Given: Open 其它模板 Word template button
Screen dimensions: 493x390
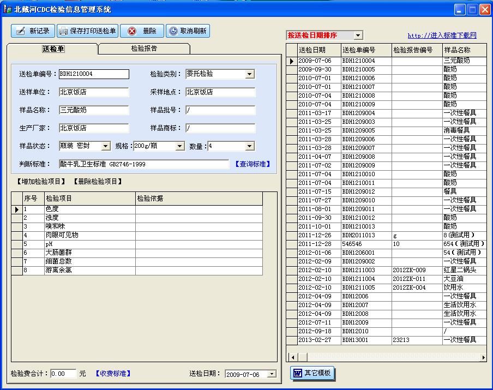Looking at the screenshot, I should (x=312, y=374).
